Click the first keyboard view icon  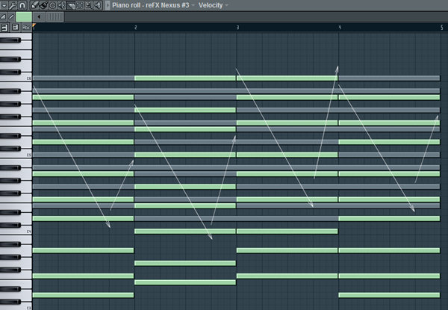click(4, 28)
